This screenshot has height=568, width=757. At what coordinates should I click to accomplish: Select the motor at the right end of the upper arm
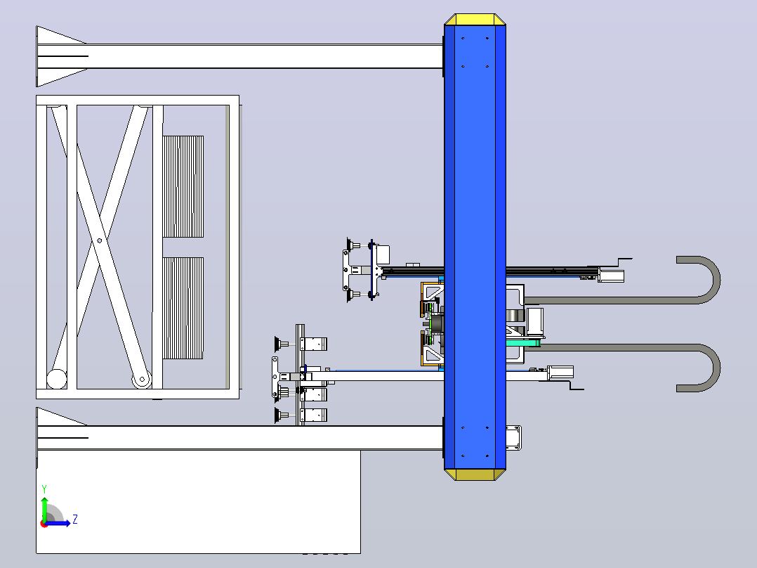pos(611,276)
